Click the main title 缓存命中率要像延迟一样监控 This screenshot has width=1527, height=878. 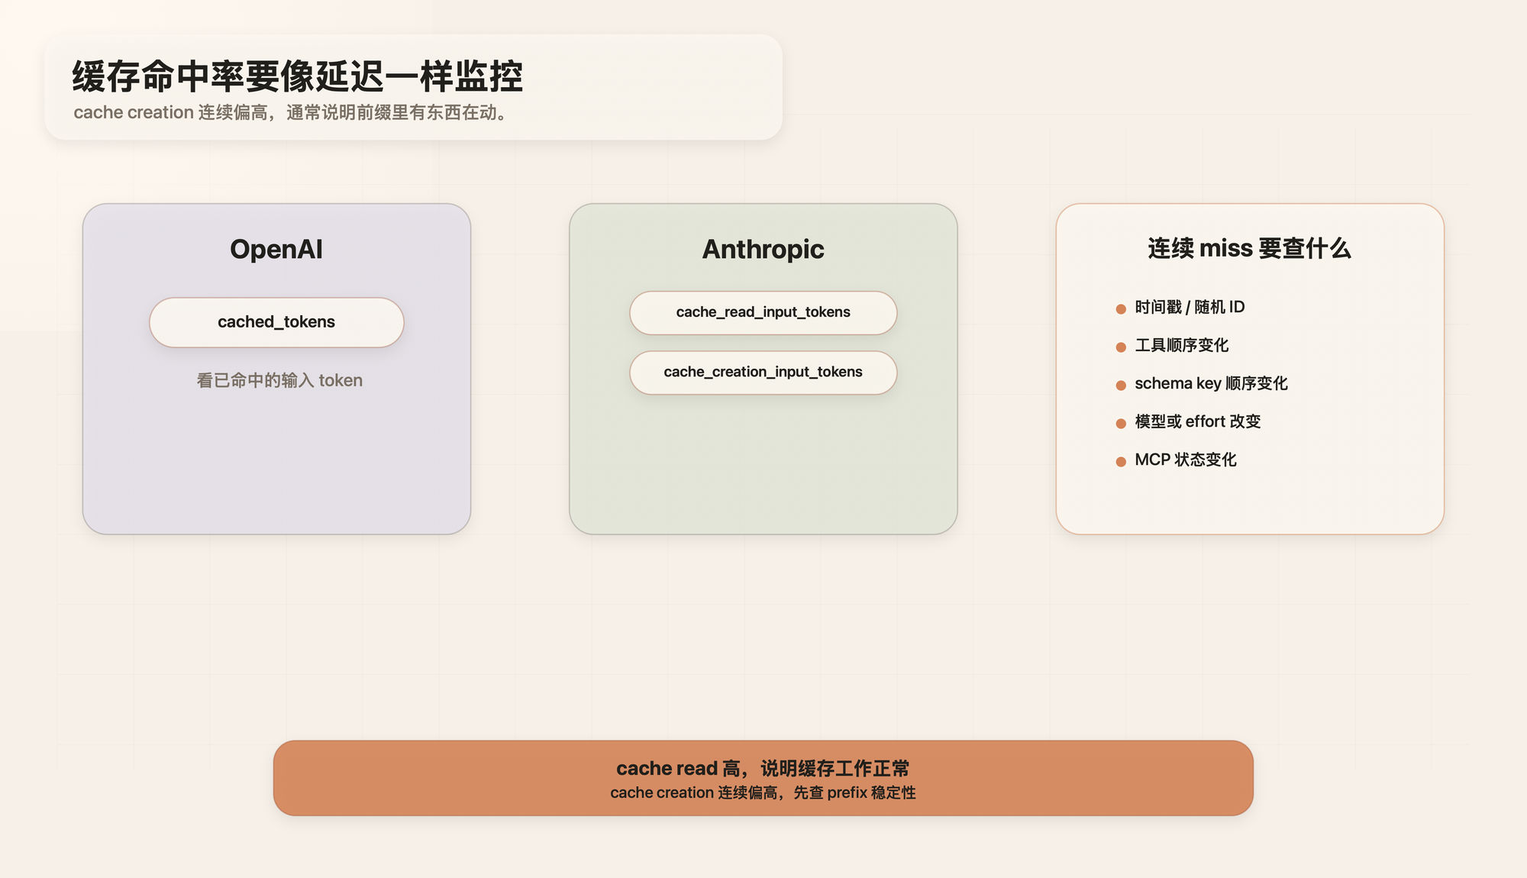tap(298, 76)
